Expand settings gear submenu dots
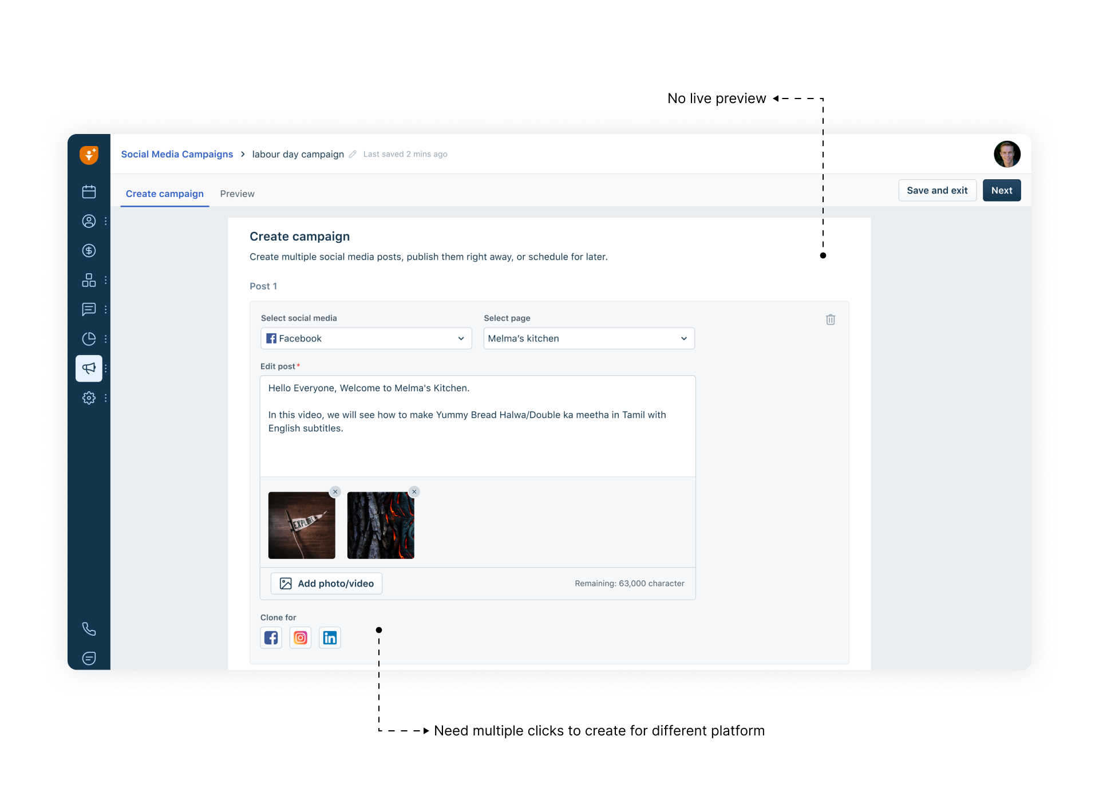Viewport: 1099px width, 803px height. tap(106, 397)
